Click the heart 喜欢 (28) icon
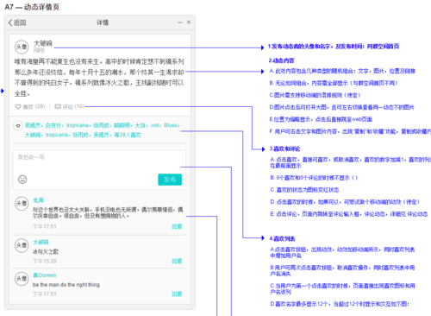 pyautogui.click(x=18, y=107)
